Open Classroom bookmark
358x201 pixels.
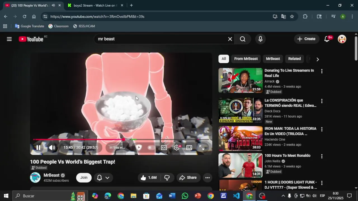coord(58,26)
